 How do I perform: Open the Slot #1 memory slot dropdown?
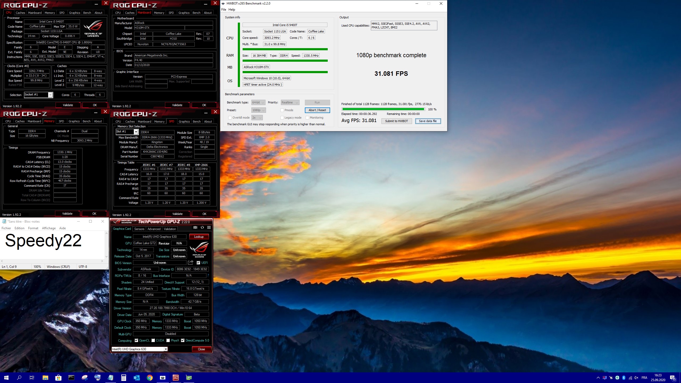click(127, 132)
